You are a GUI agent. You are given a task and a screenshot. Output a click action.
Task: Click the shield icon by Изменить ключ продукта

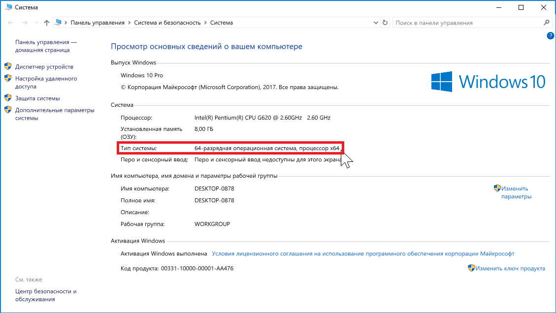(x=471, y=268)
